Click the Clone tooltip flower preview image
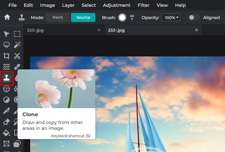This screenshot has height=152, width=225. pos(57,89)
